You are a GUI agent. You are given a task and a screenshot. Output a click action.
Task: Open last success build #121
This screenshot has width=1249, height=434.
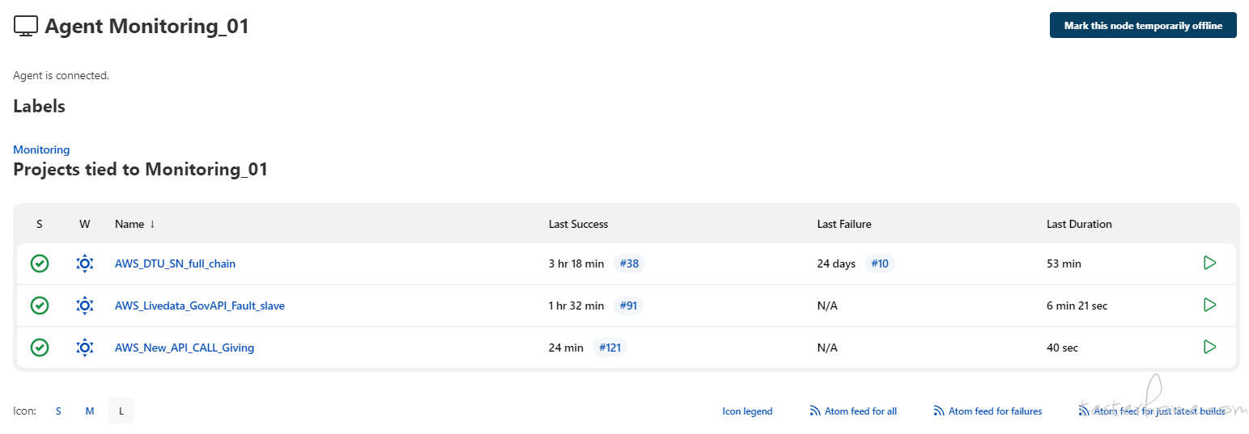pyautogui.click(x=610, y=348)
